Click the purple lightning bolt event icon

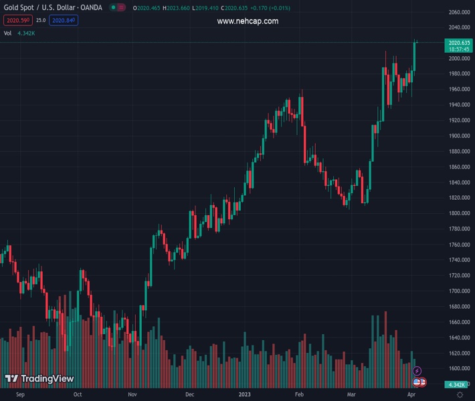pos(417,371)
